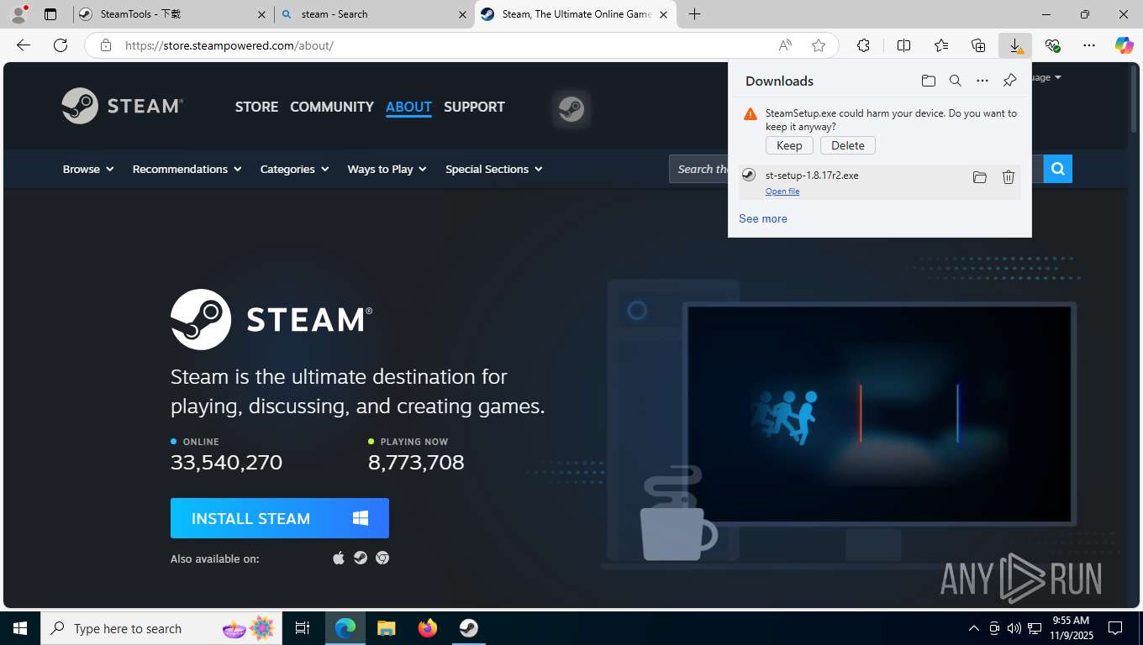Open the Extensions icon
Screen dimensions: 1143x645
(x=863, y=45)
